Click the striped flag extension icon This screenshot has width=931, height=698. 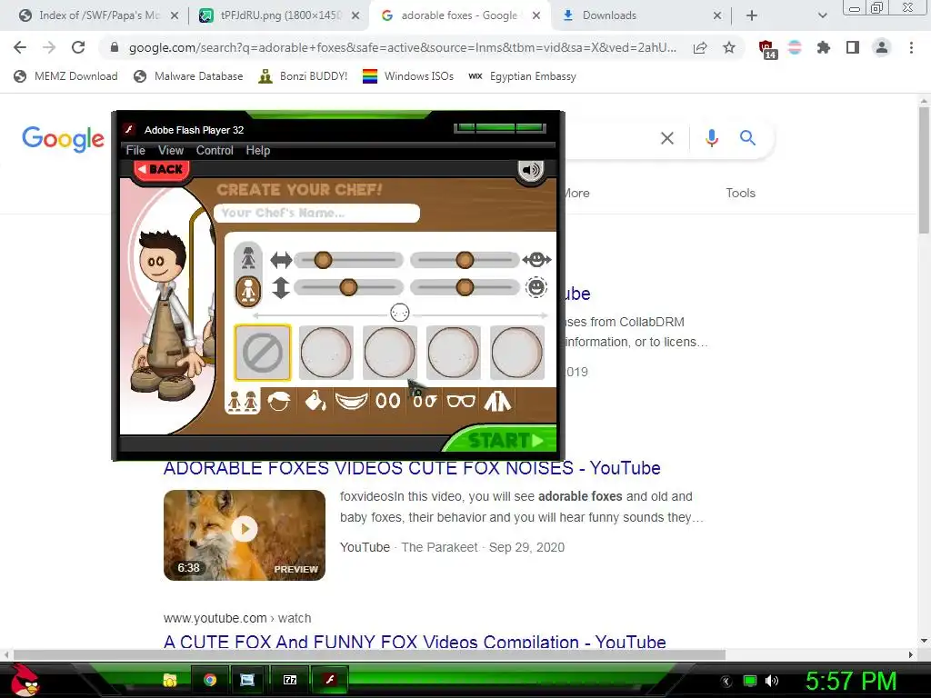[x=795, y=47]
